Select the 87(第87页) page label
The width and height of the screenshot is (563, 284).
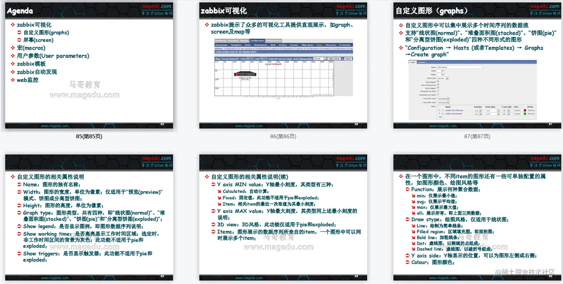tap(477, 136)
